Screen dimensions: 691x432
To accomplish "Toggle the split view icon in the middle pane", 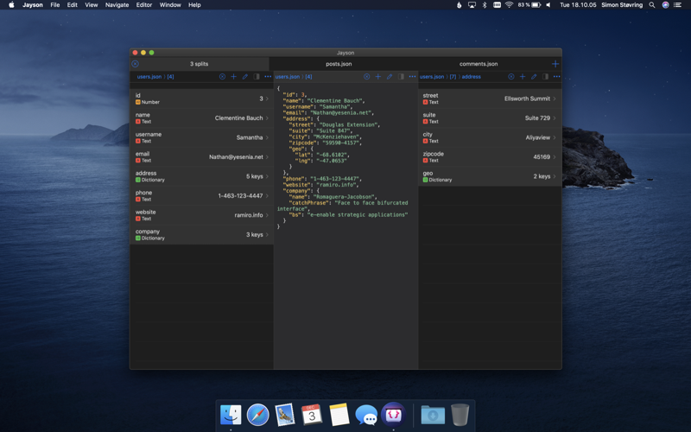I will [x=401, y=77].
